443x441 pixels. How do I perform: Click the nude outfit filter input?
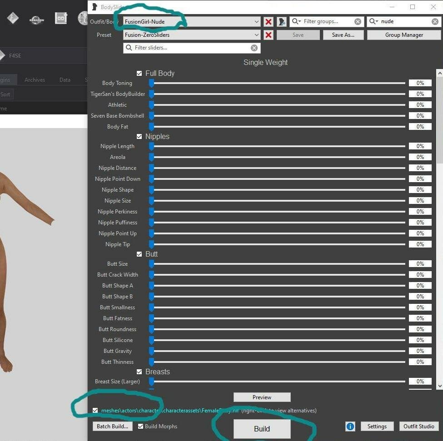[x=404, y=22]
